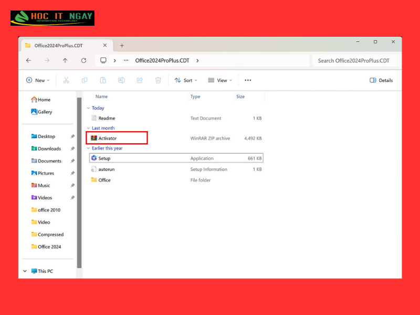Viewport: 420px width, 315px height.
Task: Open Documents in the sidebar
Action: (46, 161)
